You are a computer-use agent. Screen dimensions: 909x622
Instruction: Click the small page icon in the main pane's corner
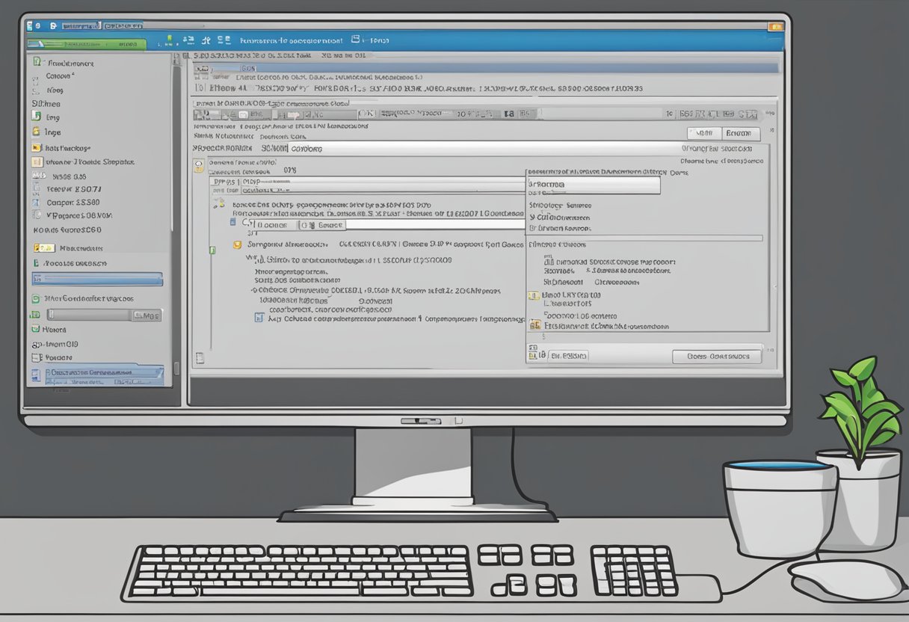click(x=198, y=357)
